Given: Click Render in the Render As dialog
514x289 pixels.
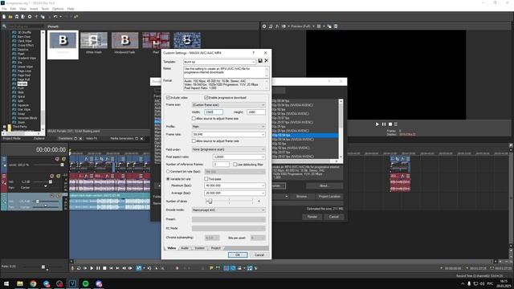Looking at the screenshot, I should 312,217.
